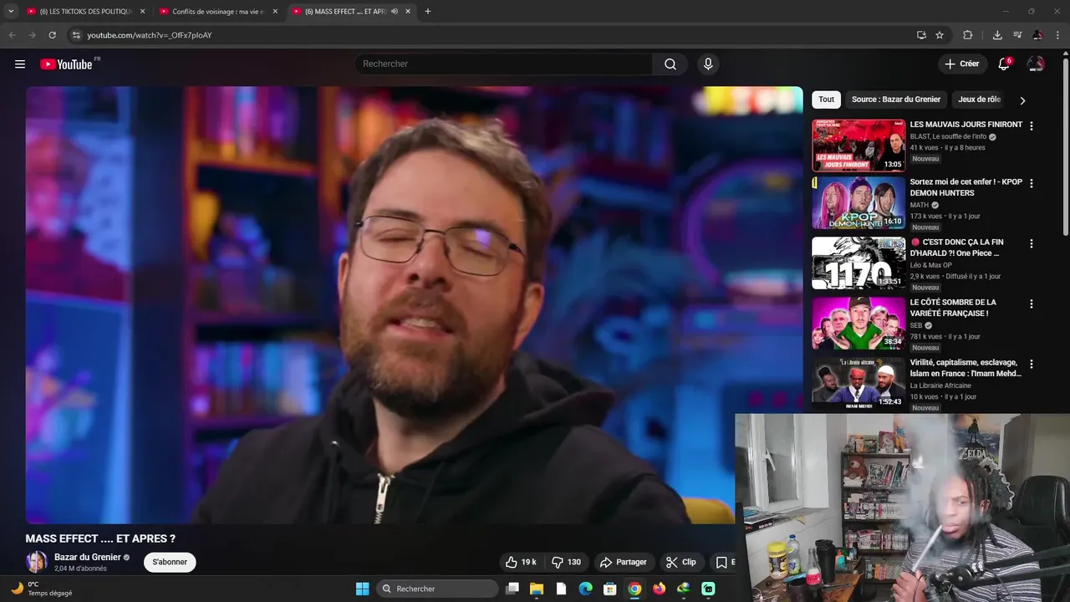Screen dimensions: 1070x602
Task: Open the Chrome extensions puzzle icon
Action: (x=968, y=35)
